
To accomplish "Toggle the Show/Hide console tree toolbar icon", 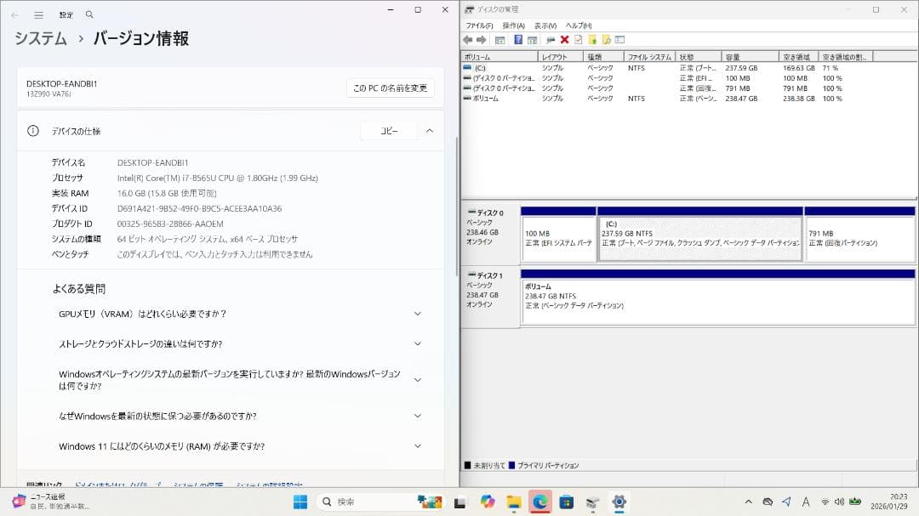I will [x=501, y=39].
